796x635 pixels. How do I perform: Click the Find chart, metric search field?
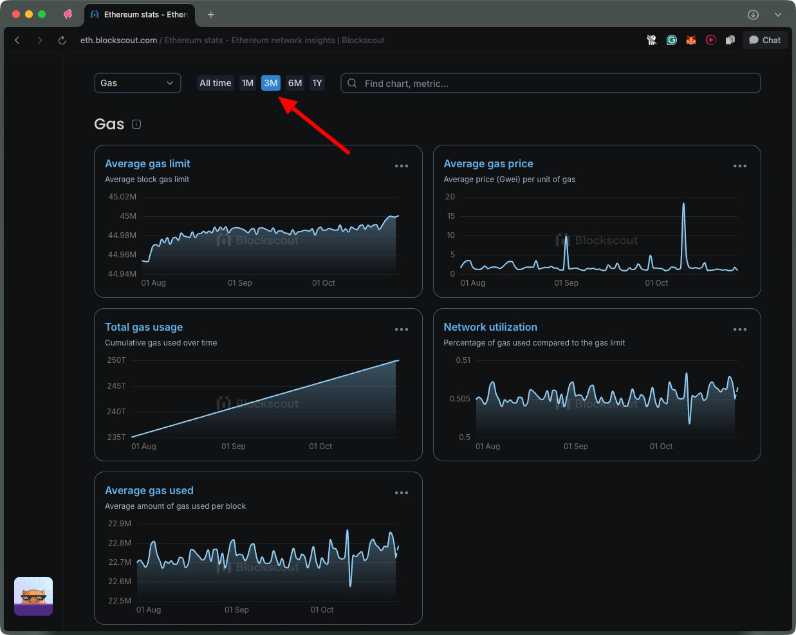pos(550,83)
